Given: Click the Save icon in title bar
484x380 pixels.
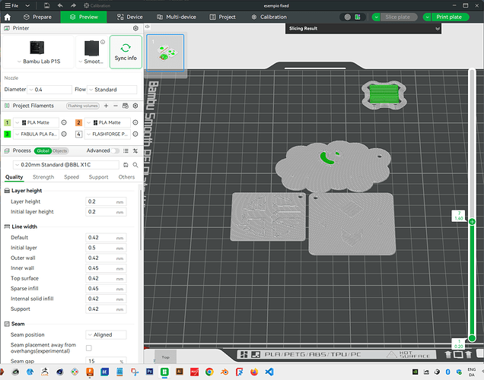Looking at the screenshot, I should 46,5.
